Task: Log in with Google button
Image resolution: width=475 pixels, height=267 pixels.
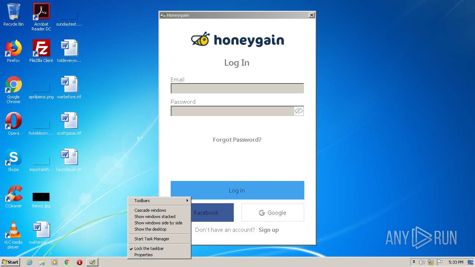Action: [x=273, y=212]
